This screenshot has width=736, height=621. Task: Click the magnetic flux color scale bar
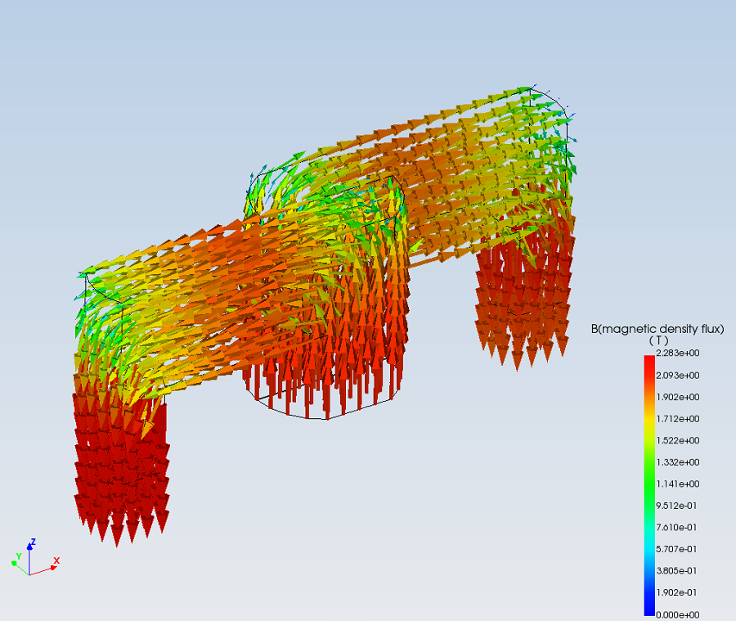649,485
